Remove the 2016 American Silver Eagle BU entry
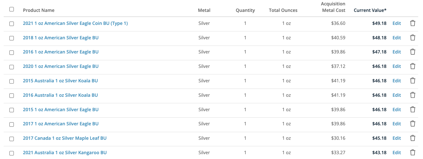 coord(413,52)
